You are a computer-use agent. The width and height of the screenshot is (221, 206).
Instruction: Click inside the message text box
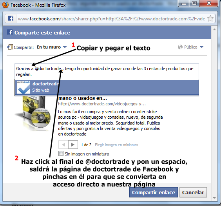107,71
